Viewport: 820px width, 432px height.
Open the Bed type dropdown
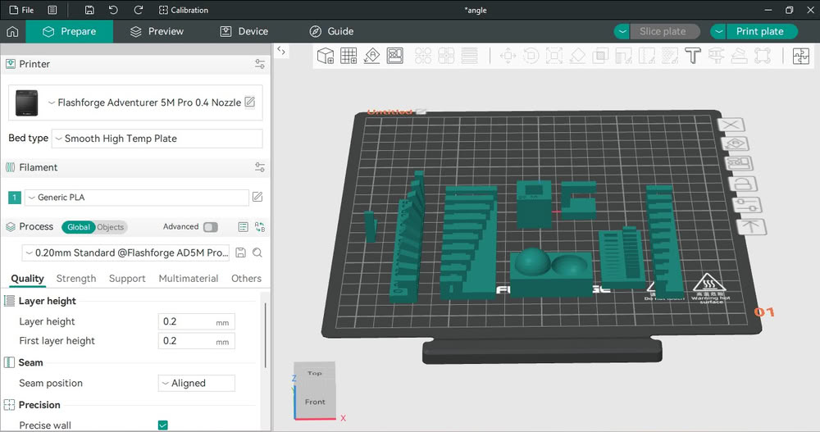pos(157,139)
